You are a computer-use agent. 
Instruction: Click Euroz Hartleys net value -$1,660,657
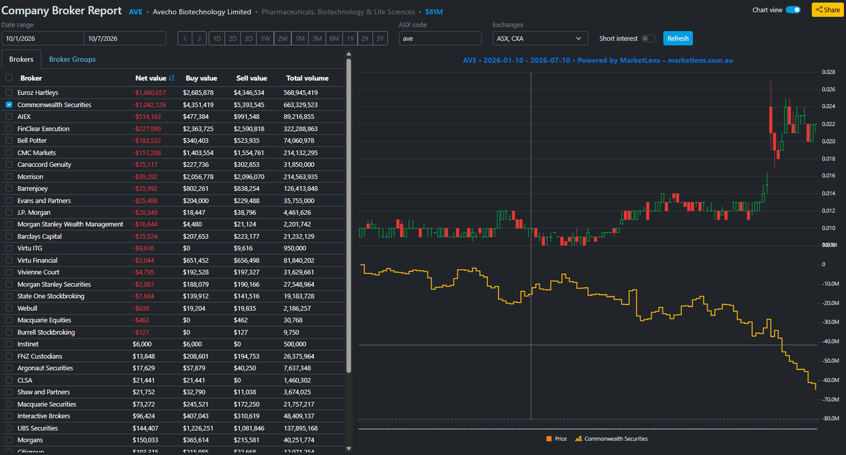pos(149,92)
